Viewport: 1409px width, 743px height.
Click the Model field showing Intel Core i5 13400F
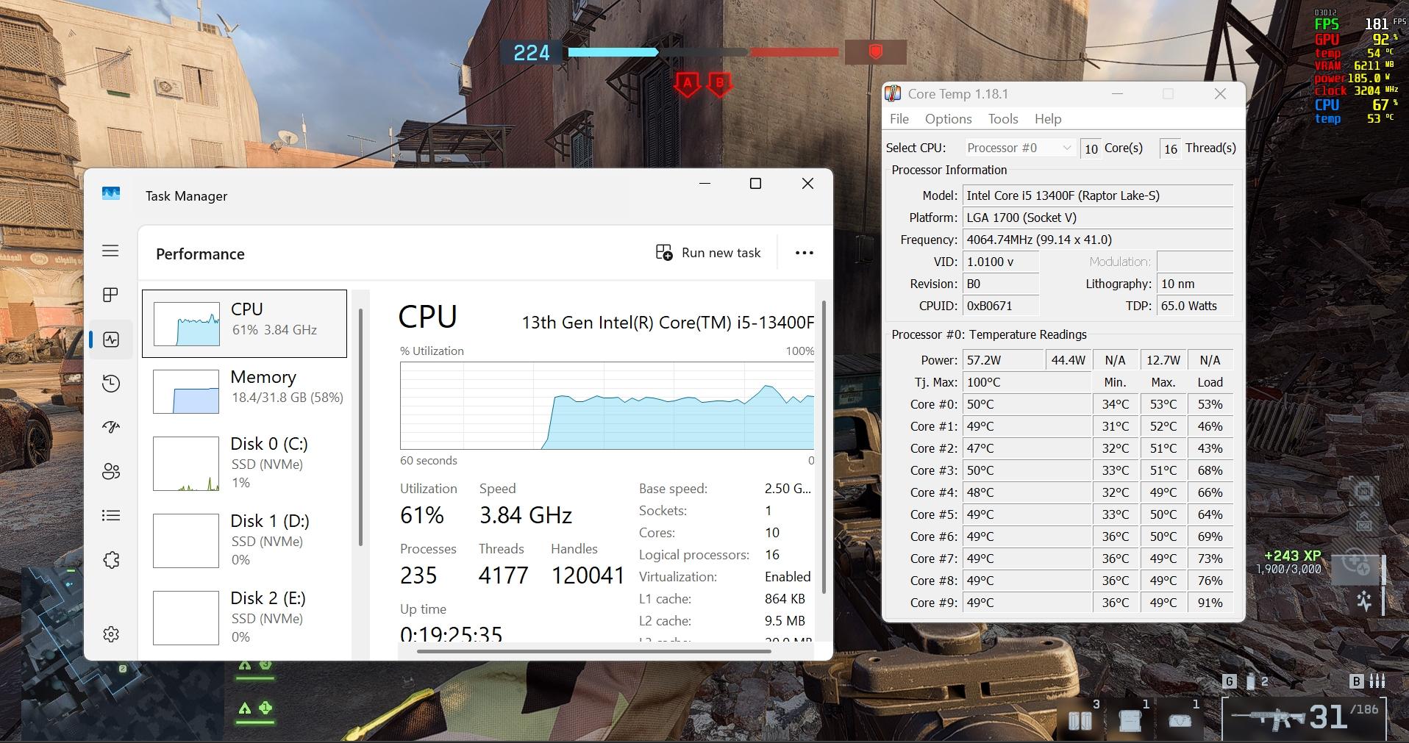tap(1098, 195)
